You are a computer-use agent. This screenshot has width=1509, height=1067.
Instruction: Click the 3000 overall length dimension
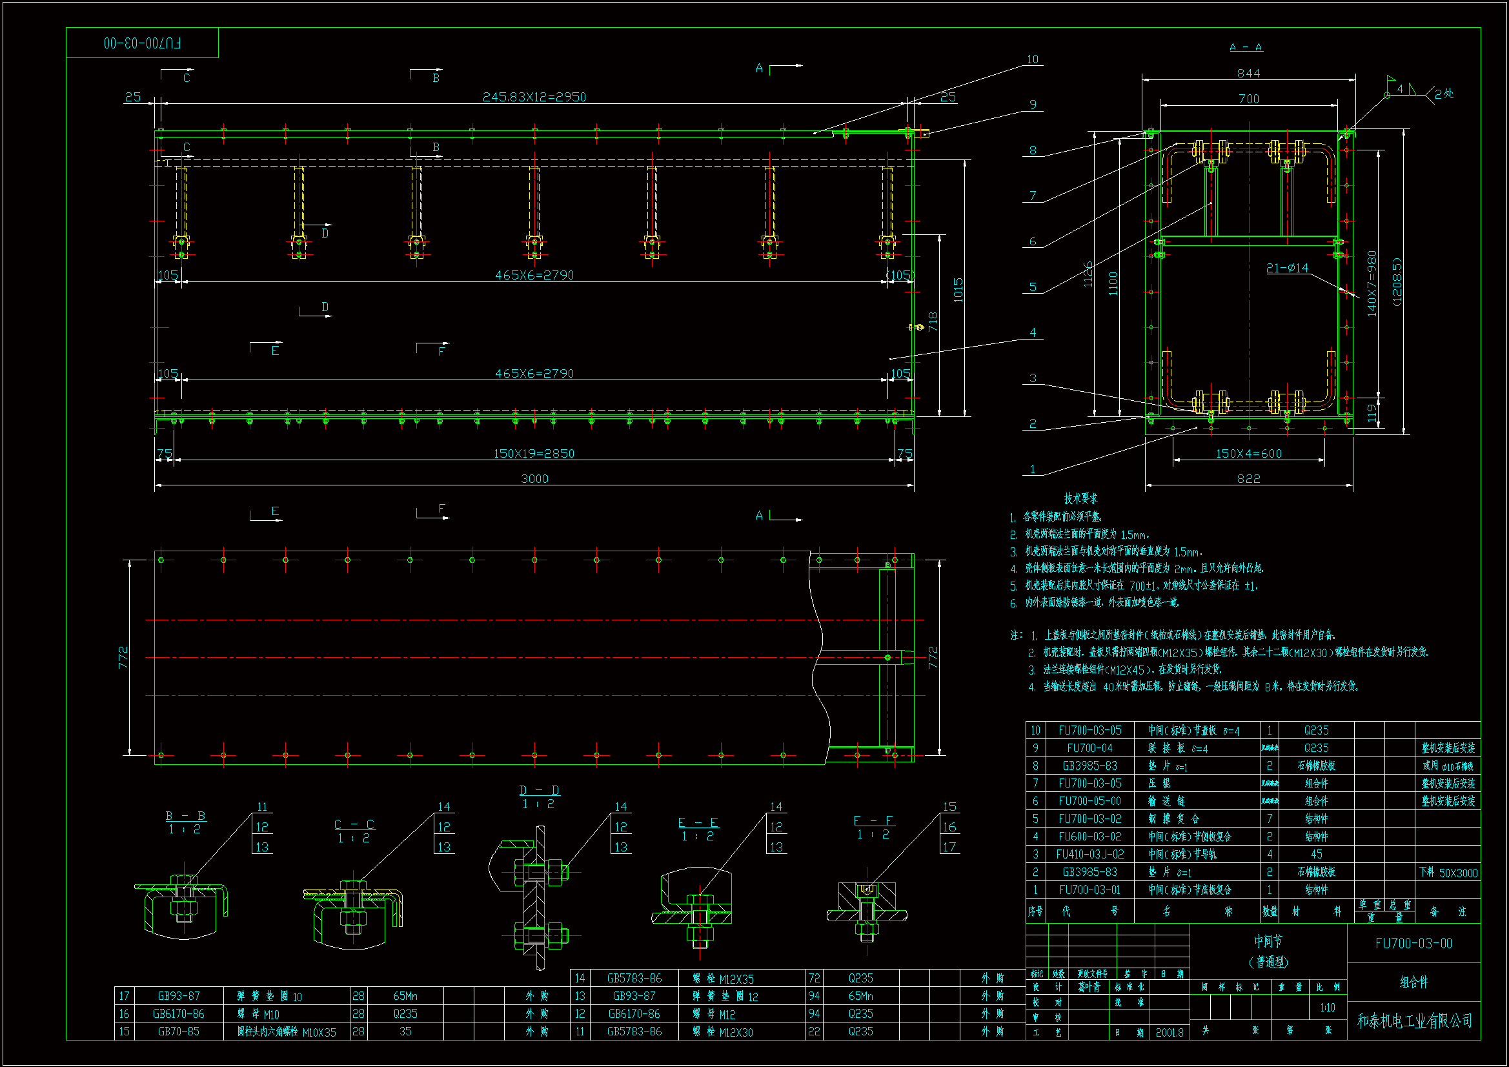click(534, 478)
